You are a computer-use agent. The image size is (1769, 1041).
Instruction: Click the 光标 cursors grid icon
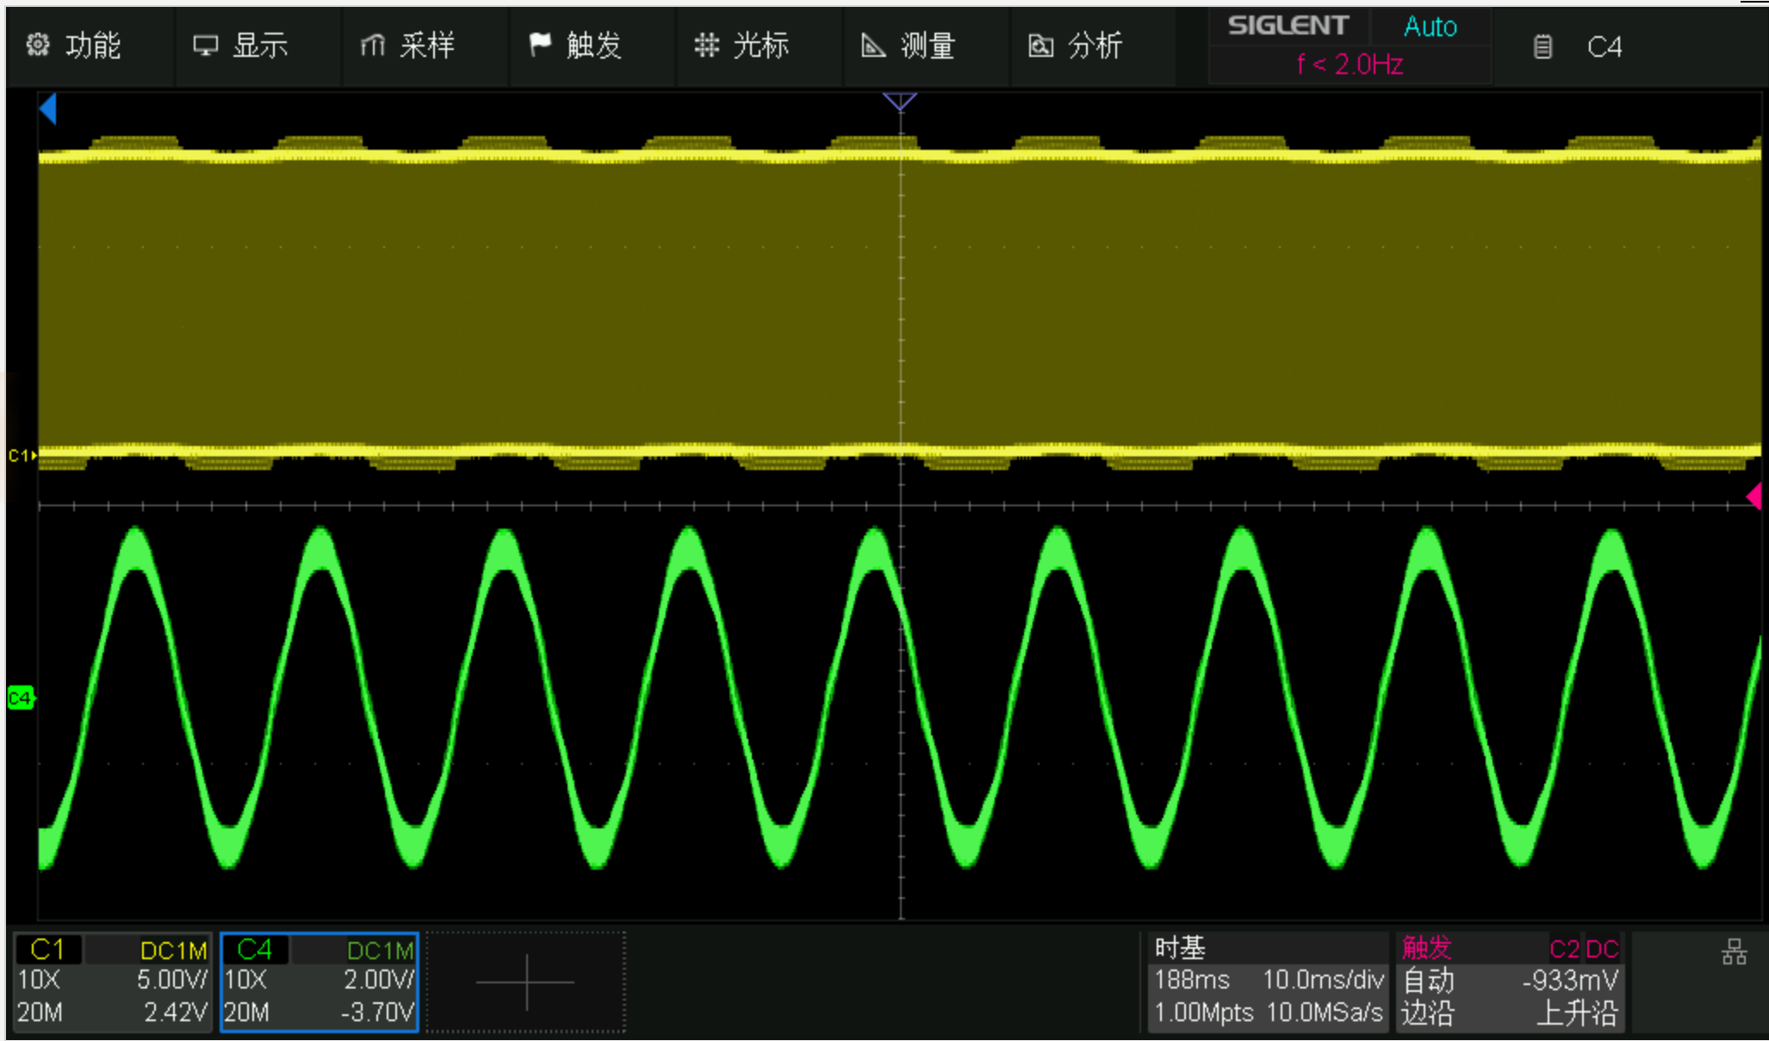706,45
